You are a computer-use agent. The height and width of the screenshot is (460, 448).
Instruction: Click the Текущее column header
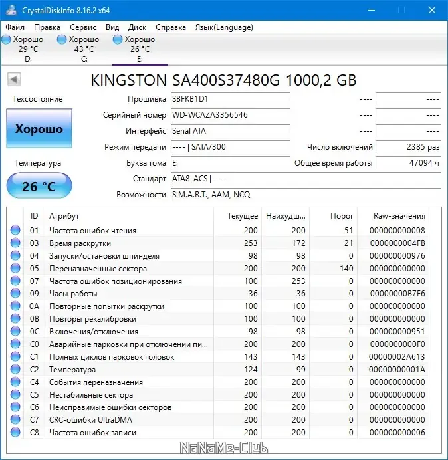pyautogui.click(x=238, y=216)
